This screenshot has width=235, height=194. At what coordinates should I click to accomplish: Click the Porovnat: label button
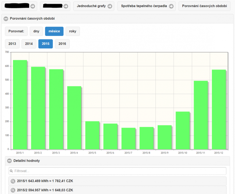(x=16, y=31)
